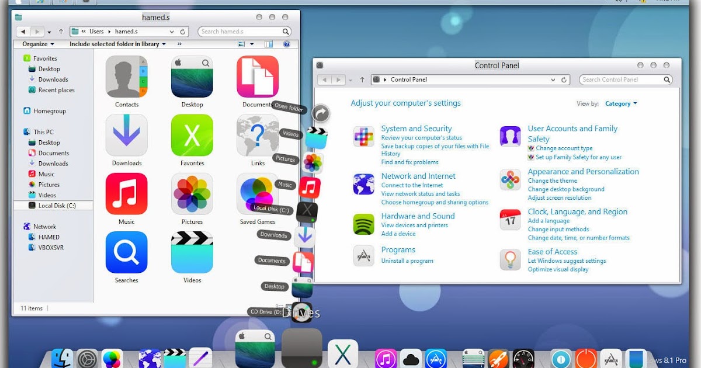Open the View by Category dropdown
701x368 pixels.
point(620,103)
